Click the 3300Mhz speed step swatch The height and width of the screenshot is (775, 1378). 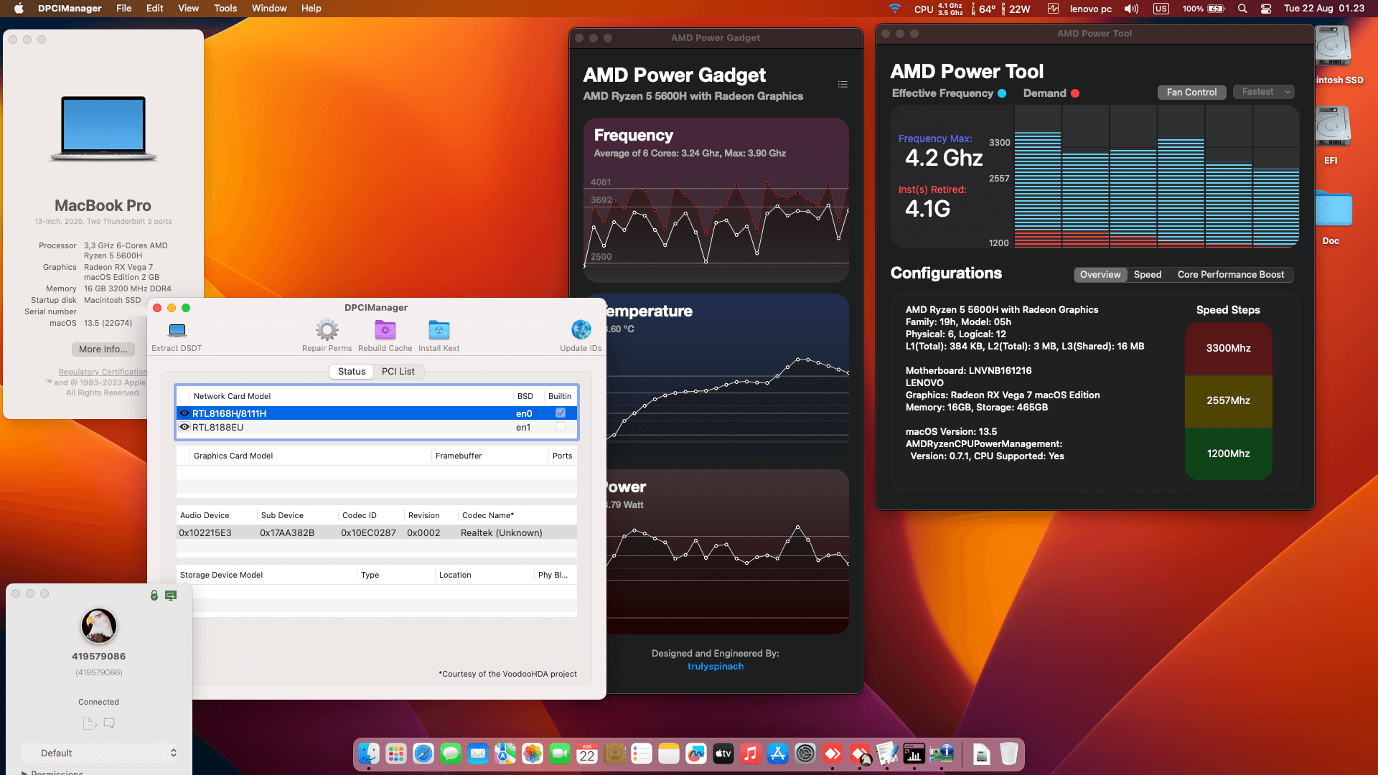tap(1228, 349)
